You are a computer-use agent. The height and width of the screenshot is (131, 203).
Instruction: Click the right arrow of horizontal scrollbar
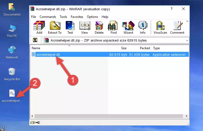[x=186, y=116]
